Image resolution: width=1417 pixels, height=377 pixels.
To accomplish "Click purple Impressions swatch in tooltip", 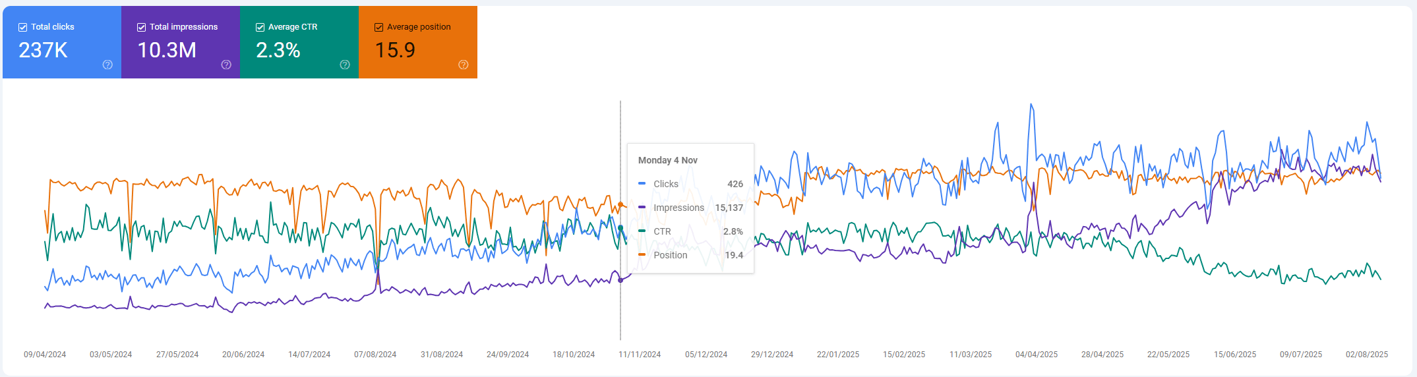I will 642,208.
